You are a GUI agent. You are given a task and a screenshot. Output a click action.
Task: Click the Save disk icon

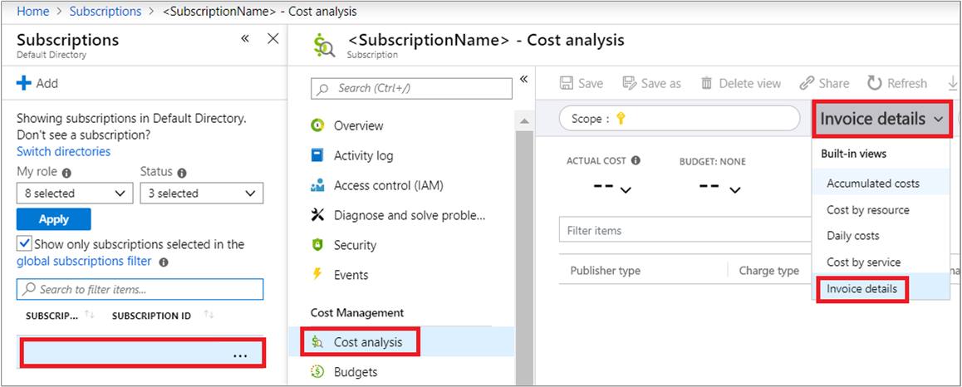tap(567, 83)
